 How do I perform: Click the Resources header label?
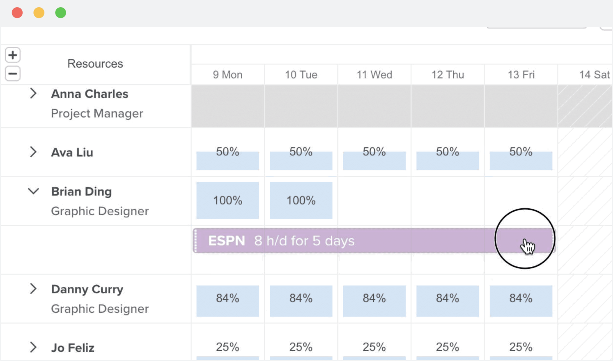tap(95, 64)
